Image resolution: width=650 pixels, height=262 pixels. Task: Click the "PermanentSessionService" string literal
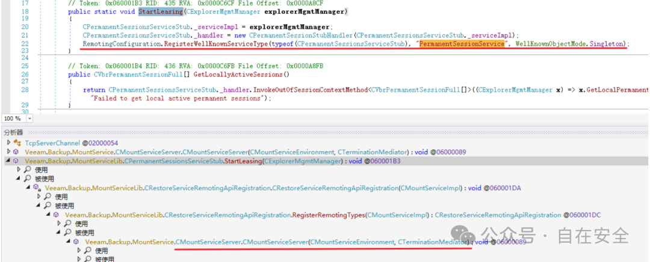click(x=462, y=43)
